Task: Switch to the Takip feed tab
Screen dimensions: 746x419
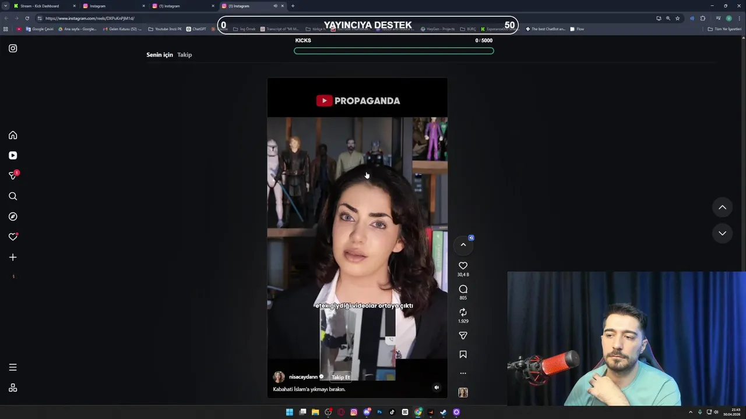Action: coord(185,55)
